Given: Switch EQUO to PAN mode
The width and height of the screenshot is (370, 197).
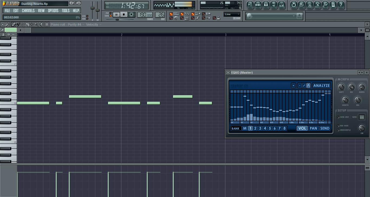Looking at the screenshot, I should (313, 128).
